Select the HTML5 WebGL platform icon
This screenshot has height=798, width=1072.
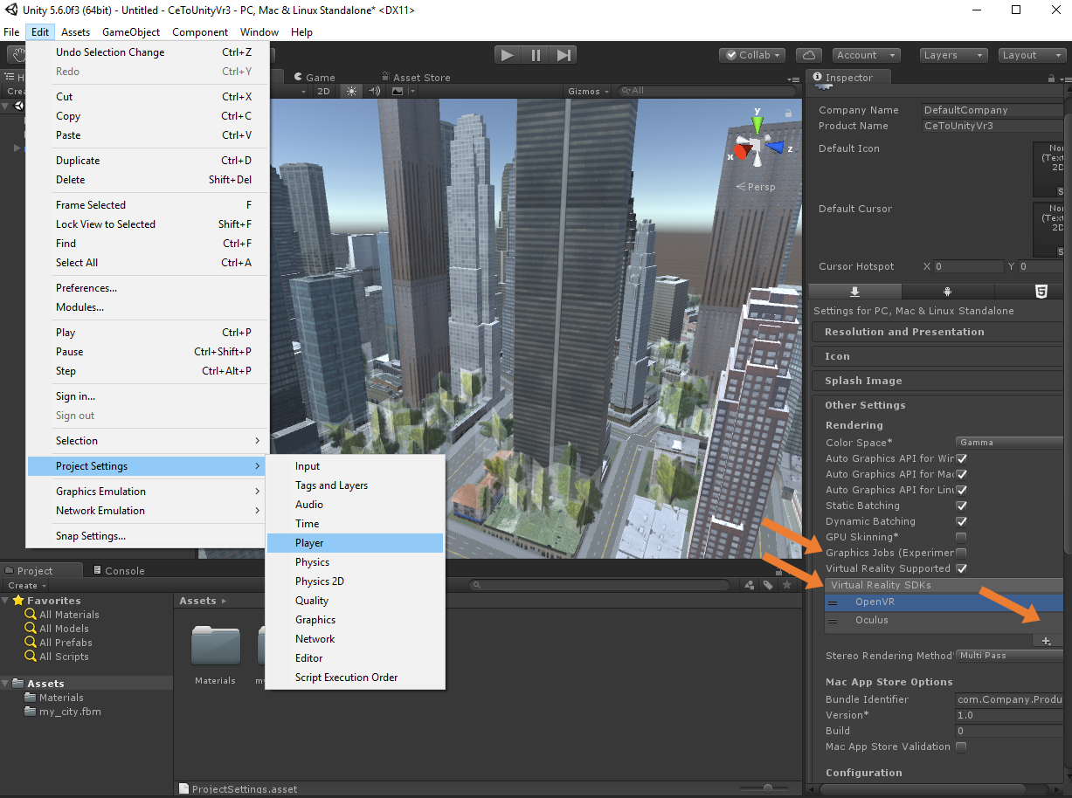[x=1041, y=292]
